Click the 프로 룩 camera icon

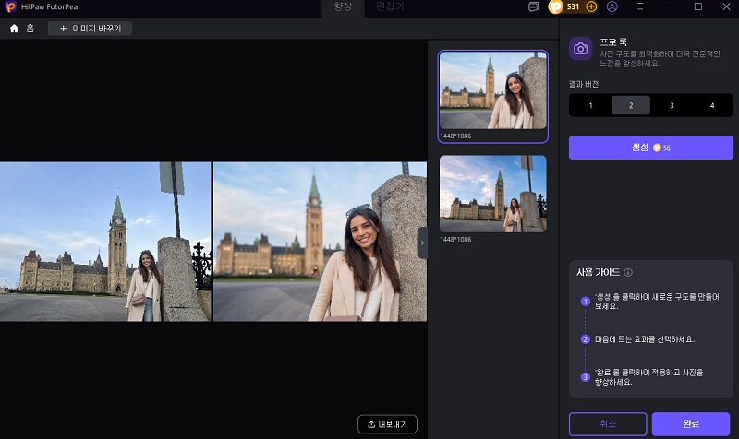click(x=581, y=49)
